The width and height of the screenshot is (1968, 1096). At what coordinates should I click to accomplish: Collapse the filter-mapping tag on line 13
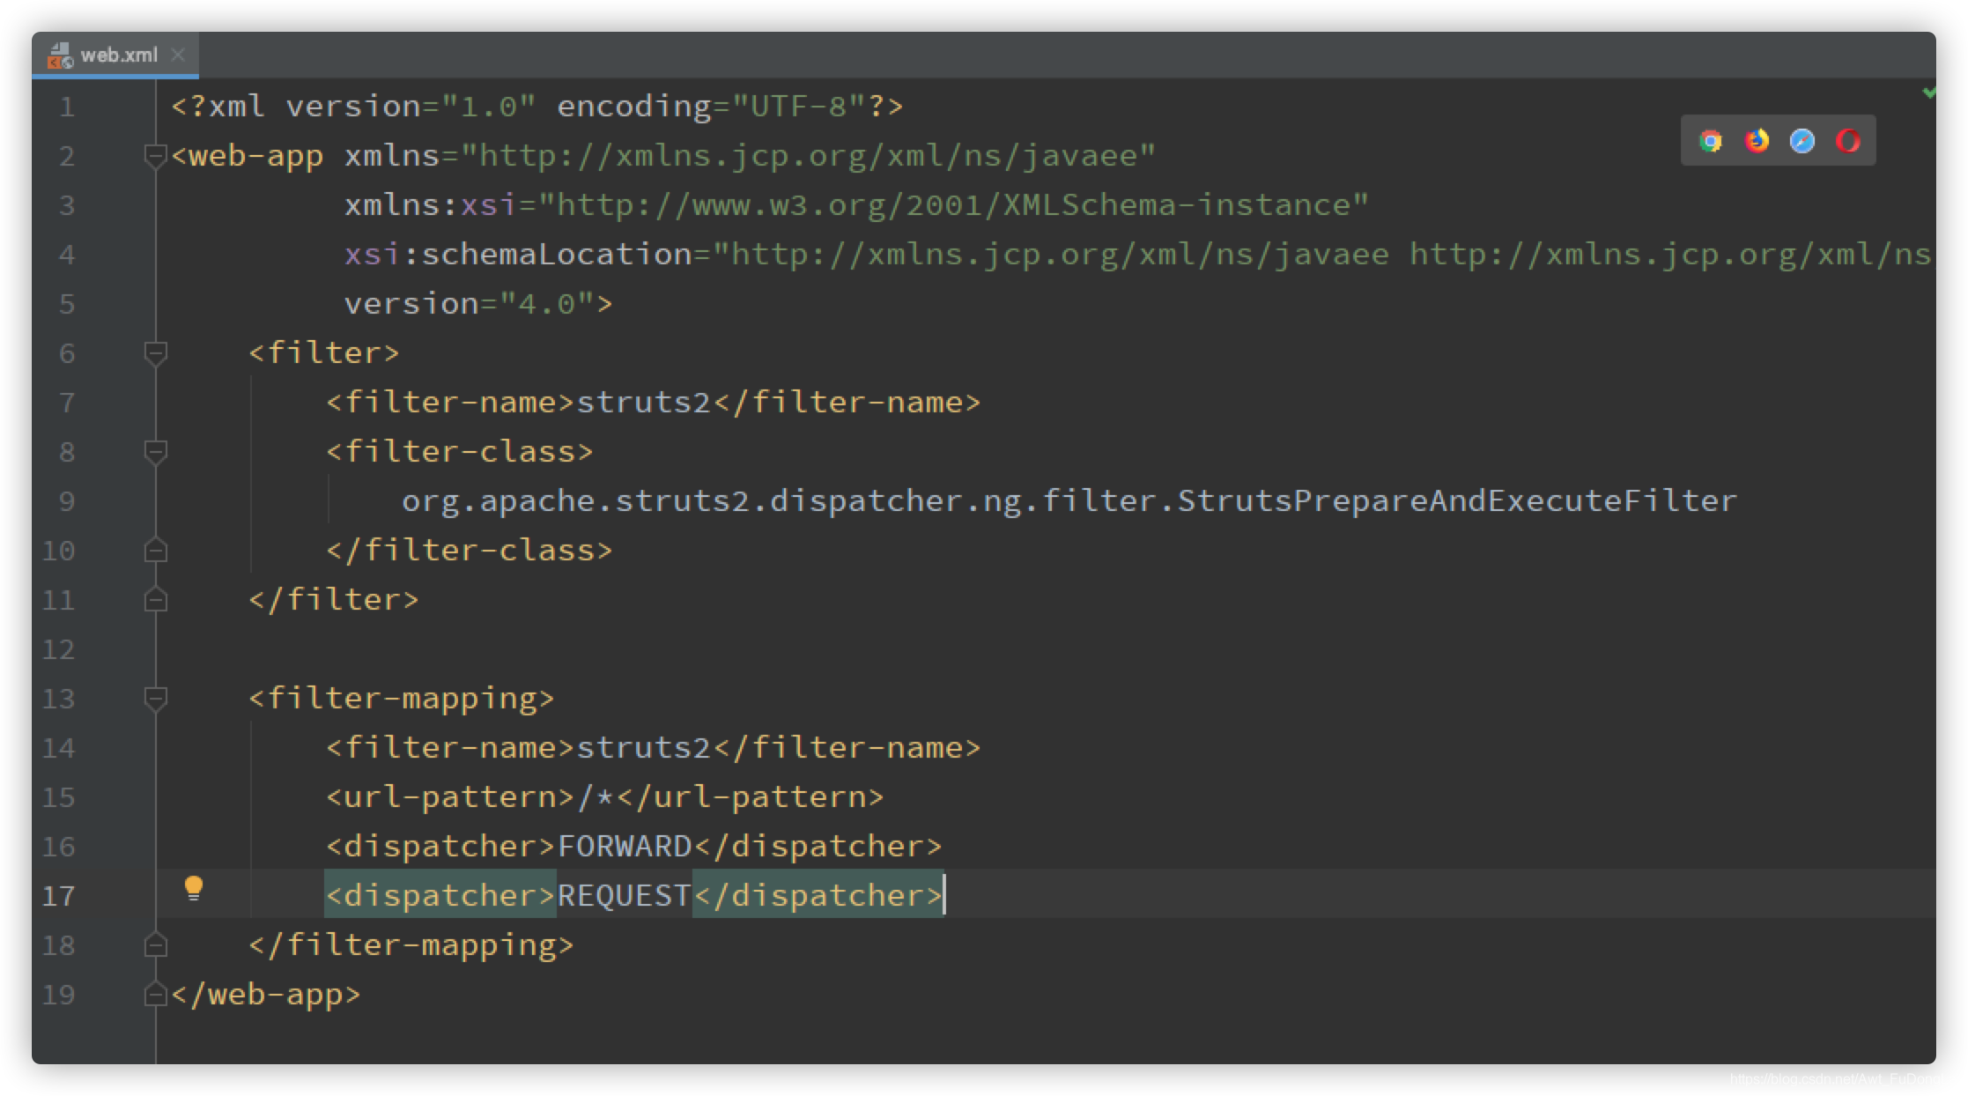(x=155, y=700)
